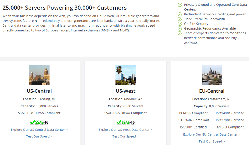Click ISO27001 Certified text
The width and height of the screenshot is (249, 145).
coord(230,120)
